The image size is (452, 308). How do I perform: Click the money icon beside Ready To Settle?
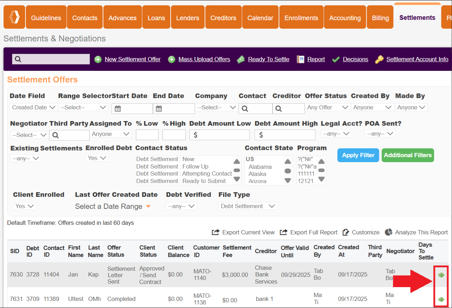pos(241,59)
